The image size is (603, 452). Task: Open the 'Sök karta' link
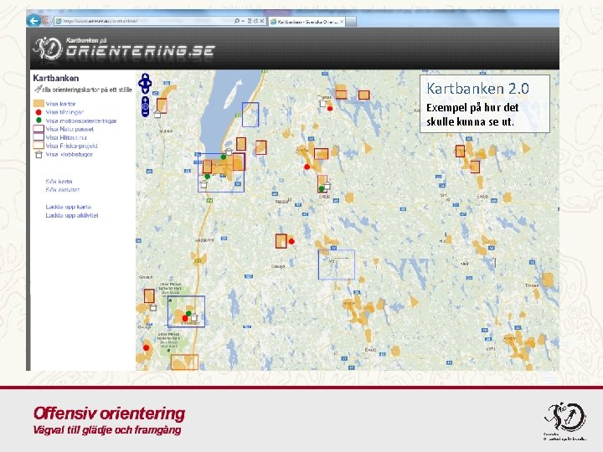coord(59,182)
